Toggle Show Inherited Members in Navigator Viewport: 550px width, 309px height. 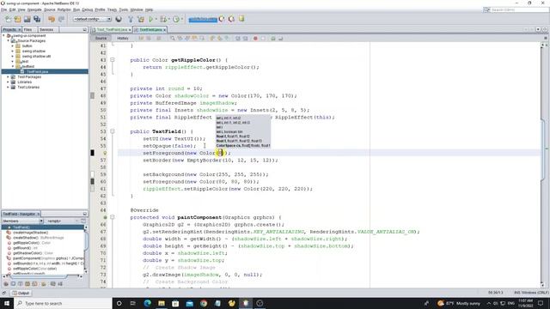tap(6, 284)
